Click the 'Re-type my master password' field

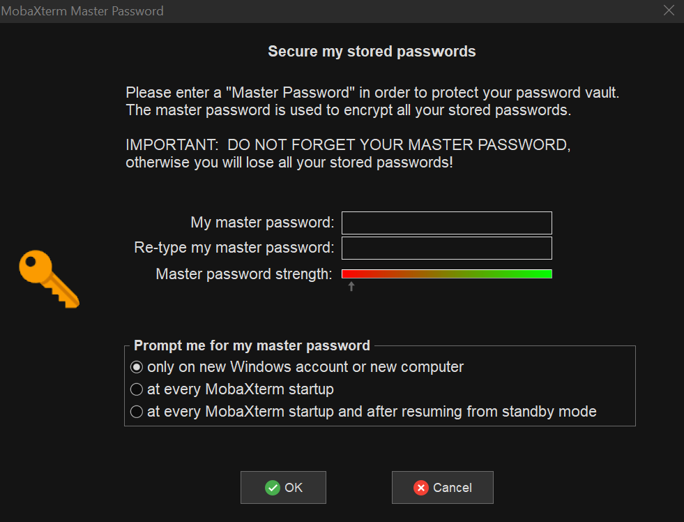pyautogui.click(x=446, y=248)
